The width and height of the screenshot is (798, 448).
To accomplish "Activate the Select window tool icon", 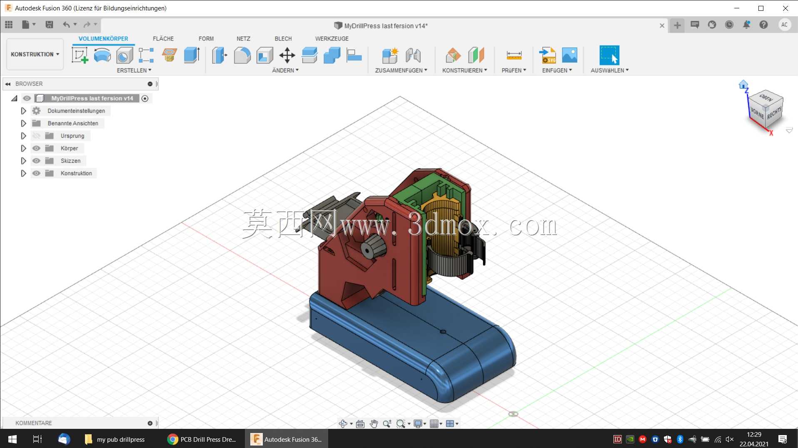I will (x=609, y=55).
